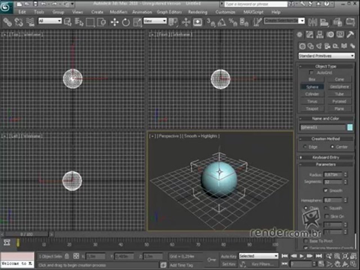Activate Select and Rotate tool
Image resolution: width=360 pixels, height=270 pixels.
126,22
